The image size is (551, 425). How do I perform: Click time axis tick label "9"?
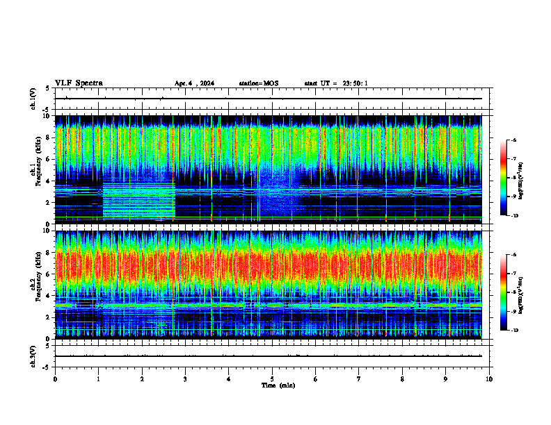click(445, 379)
